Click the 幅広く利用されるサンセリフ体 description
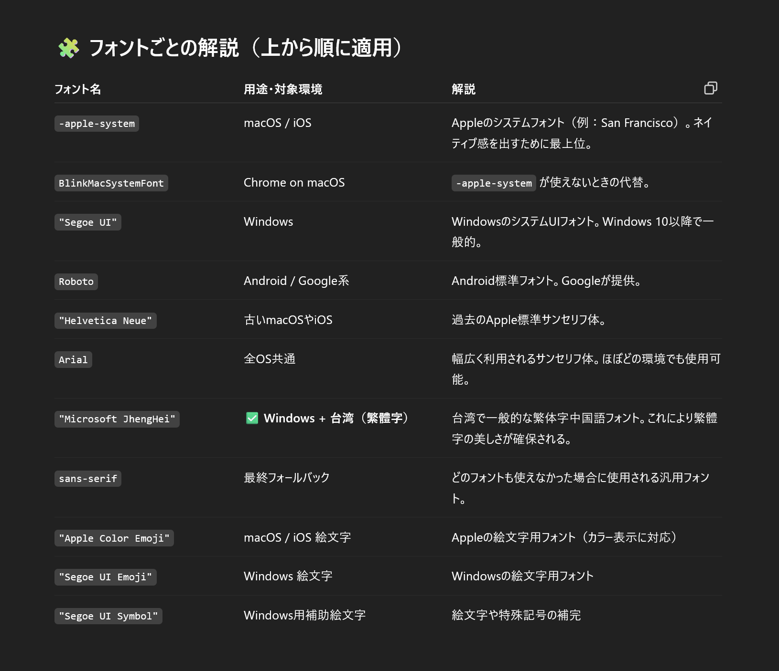Image resolution: width=779 pixels, height=671 pixels. [x=586, y=369]
